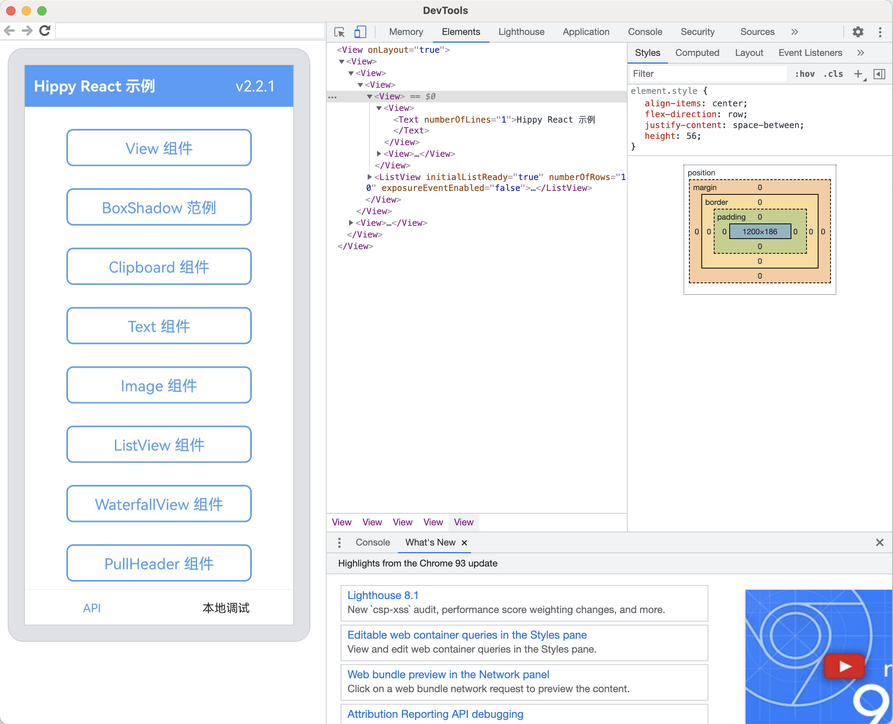Toggle the :hov element state panel
This screenshot has width=893, height=724.
point(805,74)
